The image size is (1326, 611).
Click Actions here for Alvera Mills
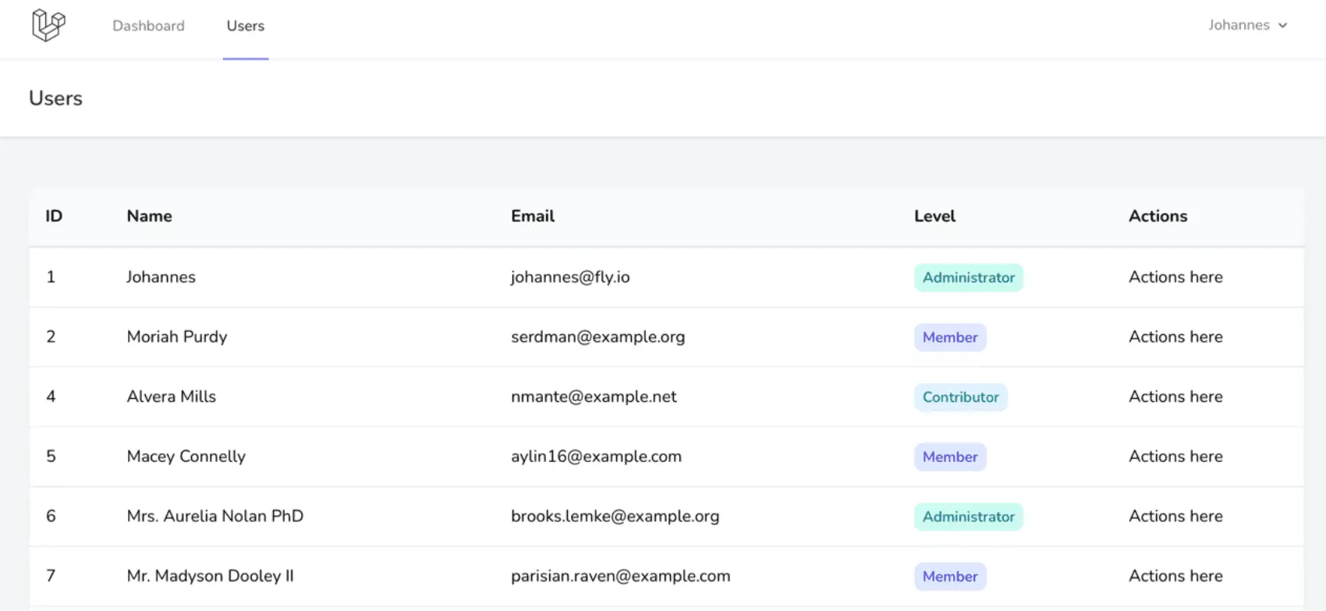(x=1175, y=396)
